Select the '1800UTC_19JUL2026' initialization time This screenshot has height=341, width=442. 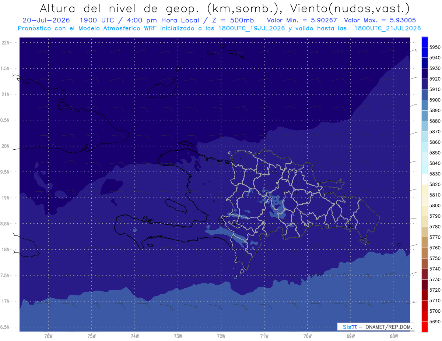point(252,28)
